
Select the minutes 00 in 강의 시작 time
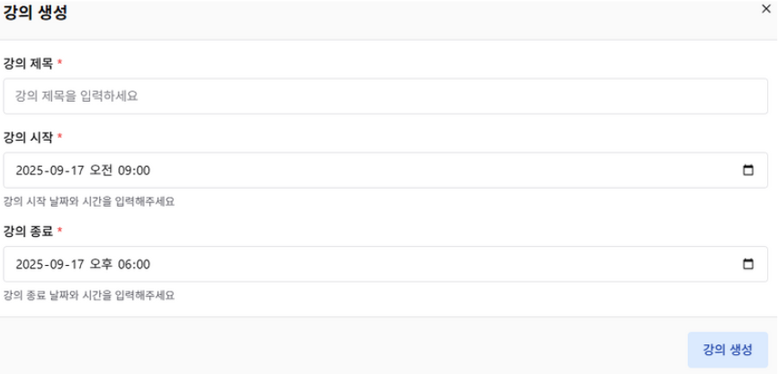(144, 170)
